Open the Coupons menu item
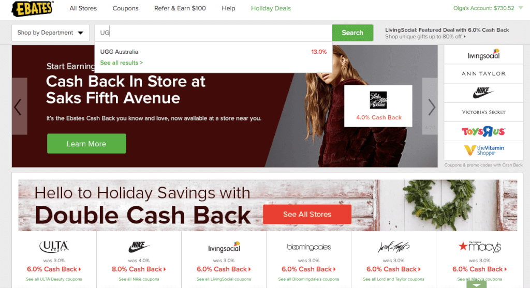The image size is (530, 288). point(125,8)
